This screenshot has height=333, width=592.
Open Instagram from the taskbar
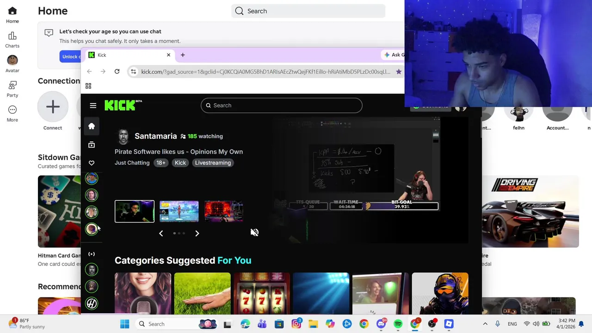coord(296,324)
